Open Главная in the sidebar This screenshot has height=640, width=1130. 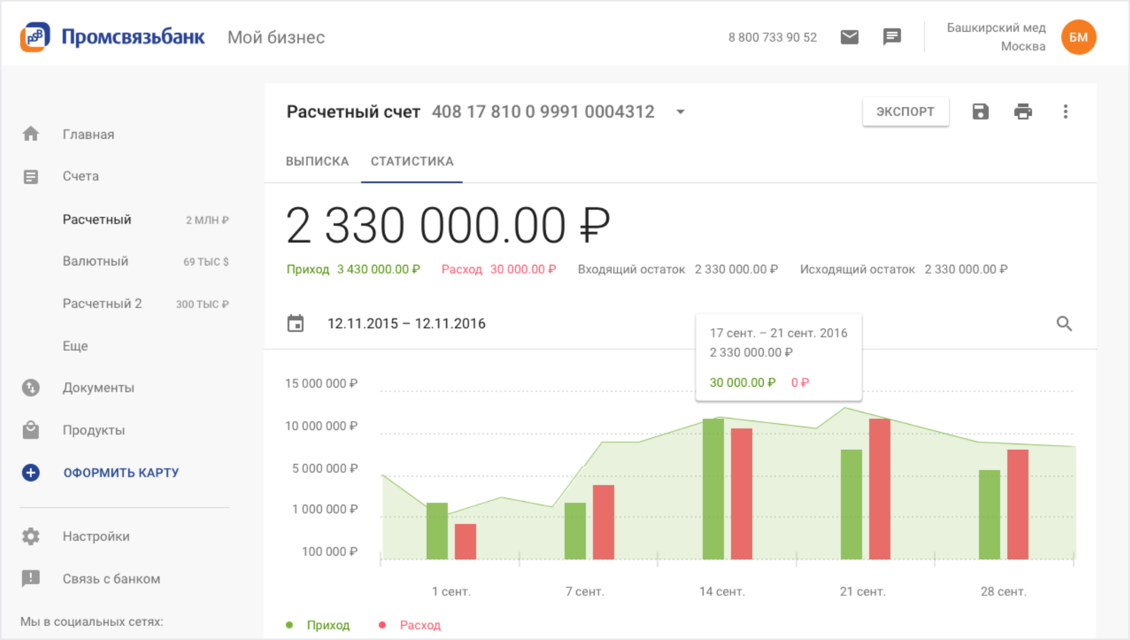click(88, 134)
